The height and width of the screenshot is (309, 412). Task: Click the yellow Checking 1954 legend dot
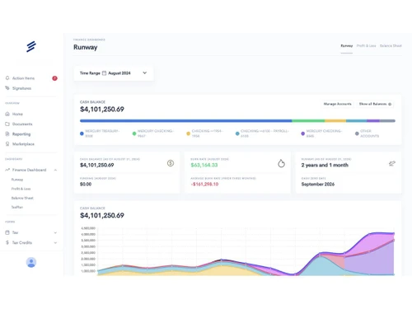pos(188,133)
